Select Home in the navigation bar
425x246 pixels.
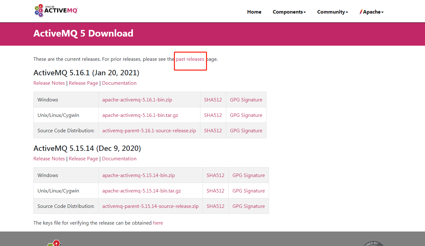point(254,12)
